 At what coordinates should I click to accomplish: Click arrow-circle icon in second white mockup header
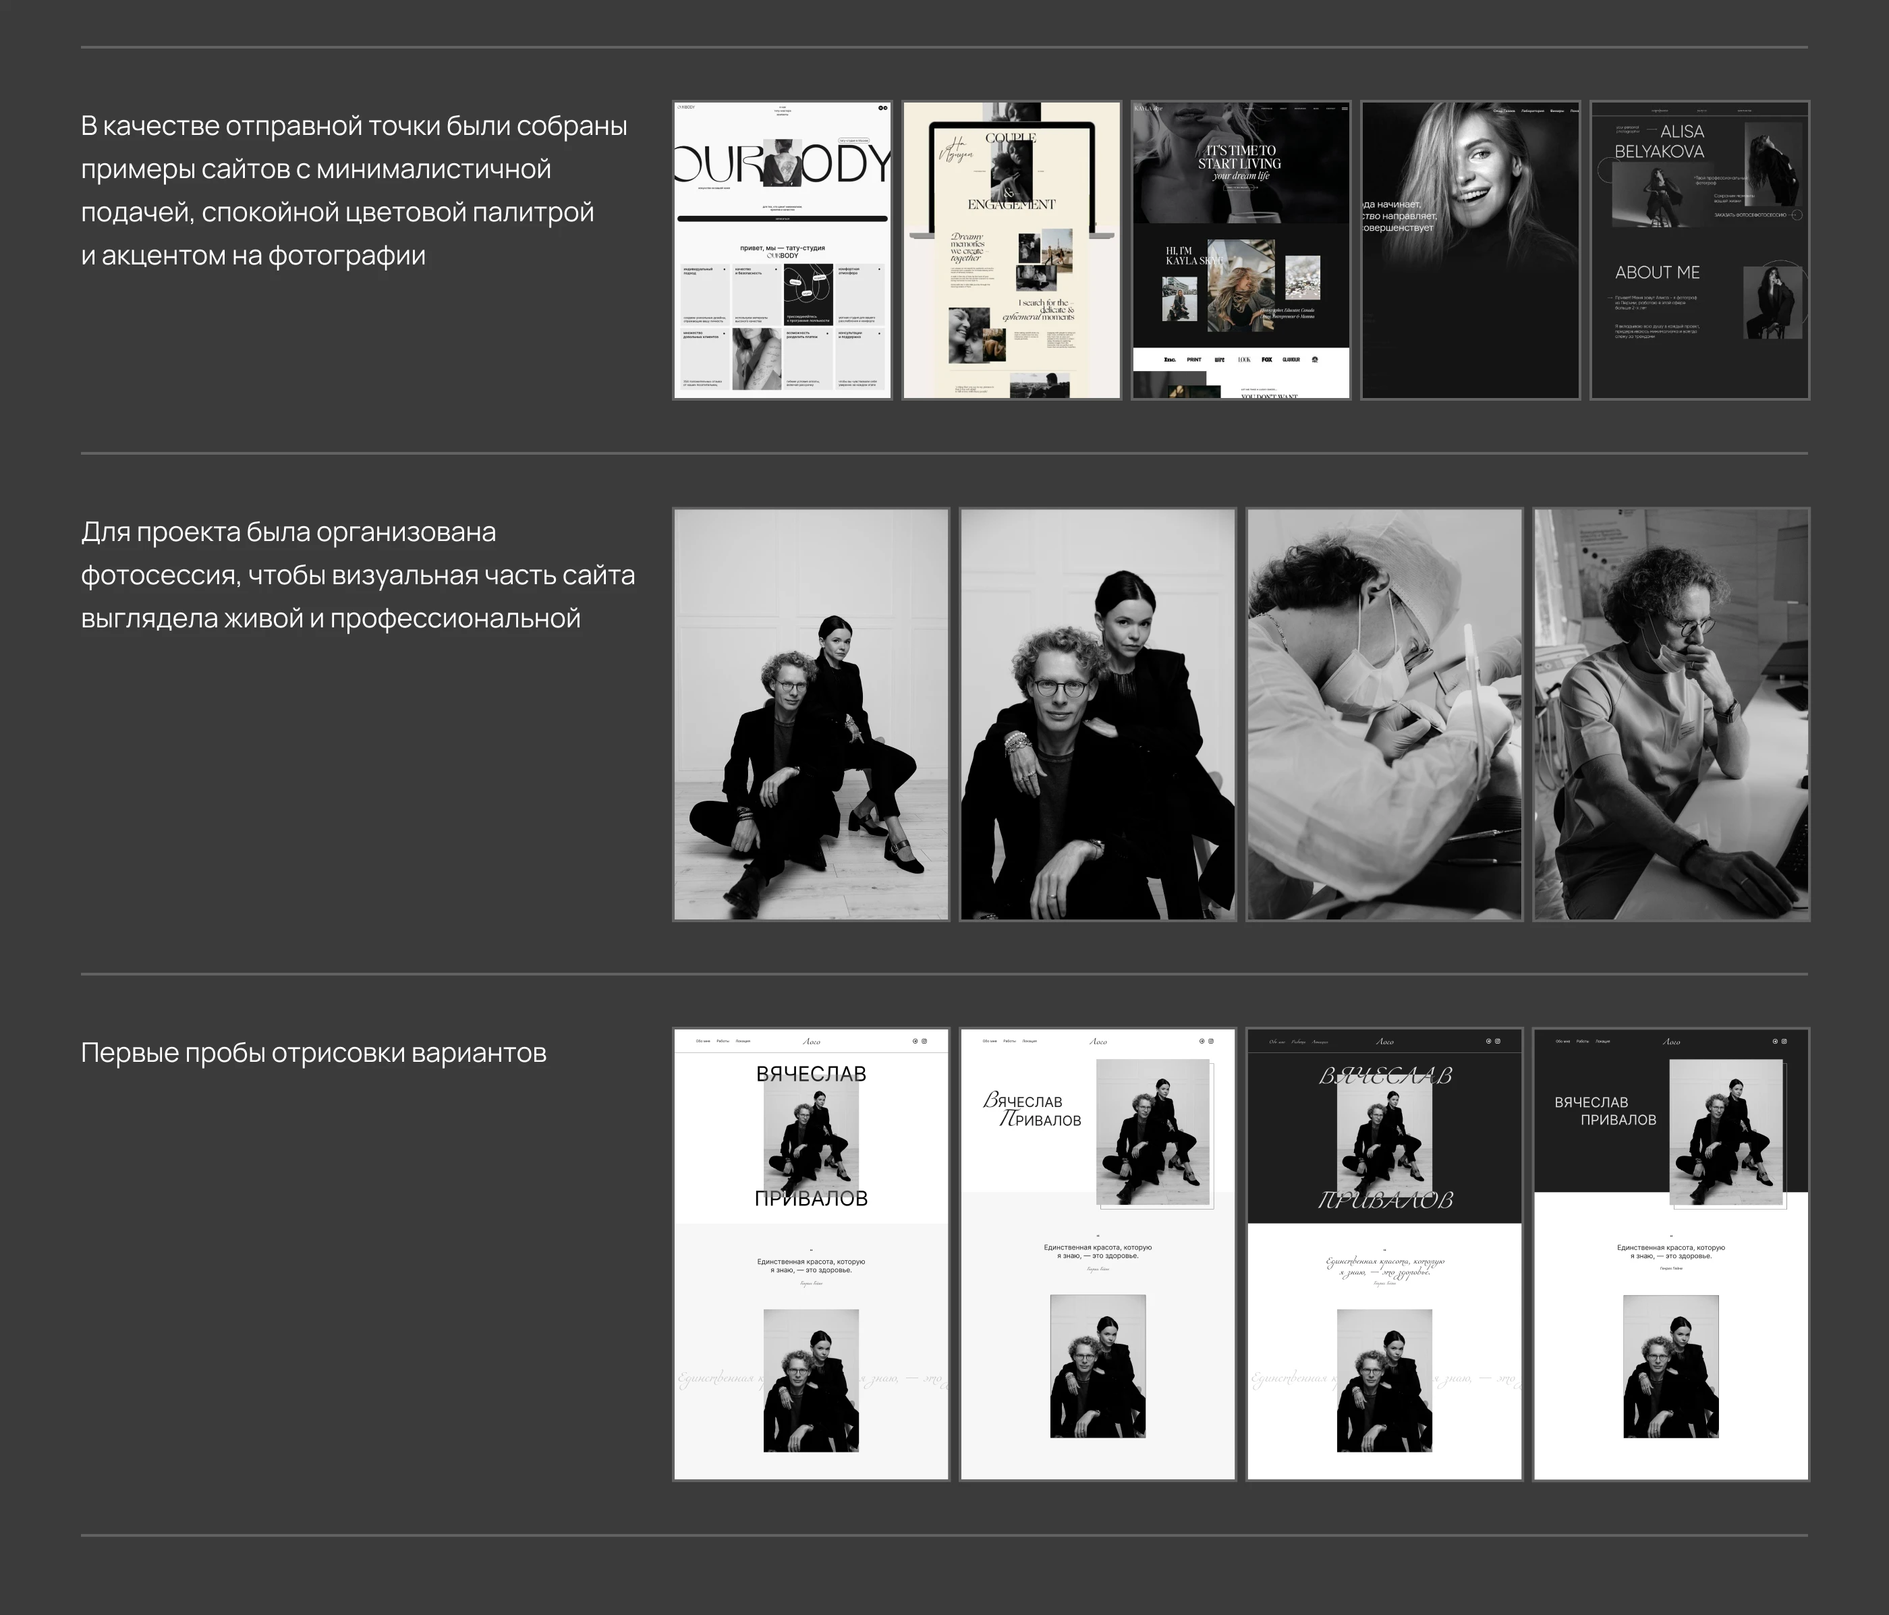pos(1202,1041)
